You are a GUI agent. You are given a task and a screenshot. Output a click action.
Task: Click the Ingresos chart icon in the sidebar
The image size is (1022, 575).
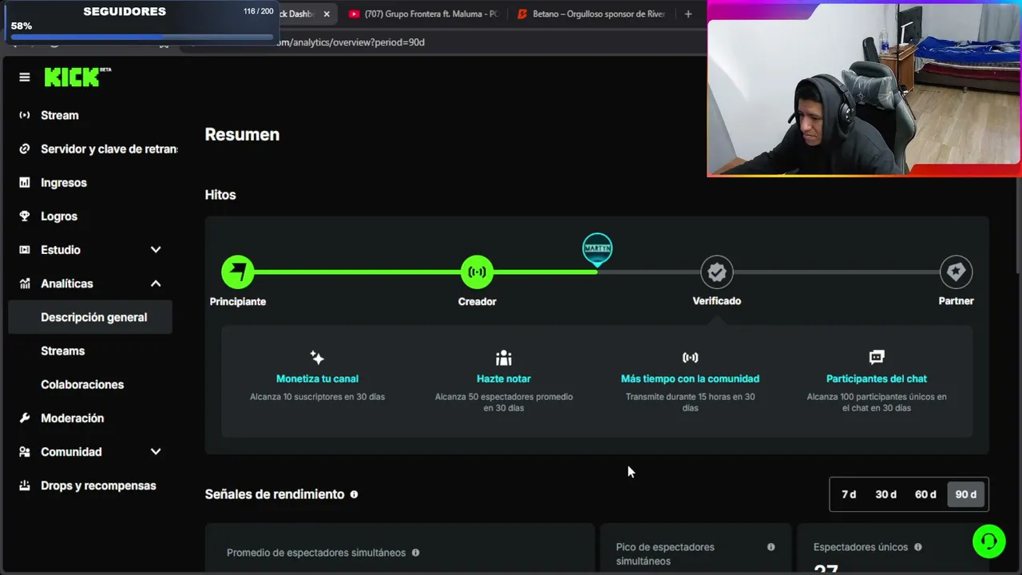coord(25,182)
